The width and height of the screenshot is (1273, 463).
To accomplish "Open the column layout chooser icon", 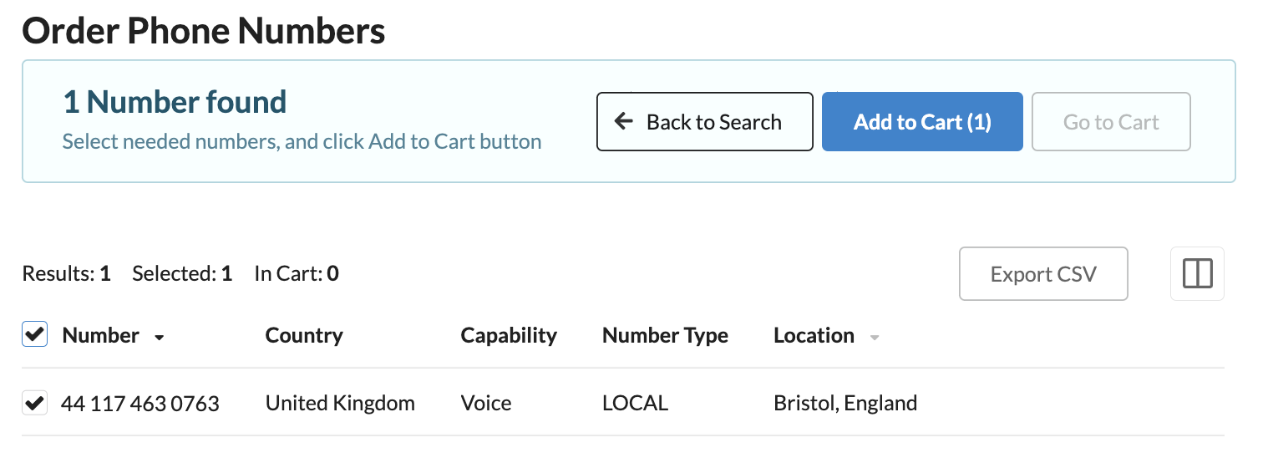I will [x=1197, y=274].
